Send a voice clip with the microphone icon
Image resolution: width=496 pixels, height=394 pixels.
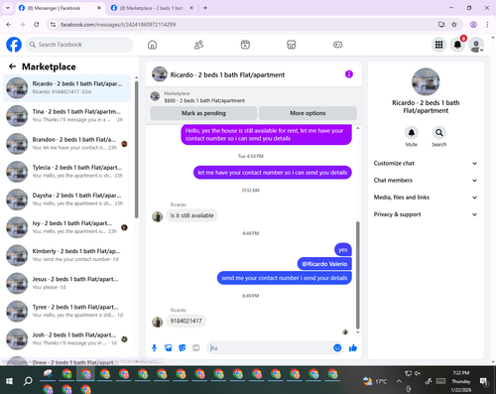(x=154, y=347)
